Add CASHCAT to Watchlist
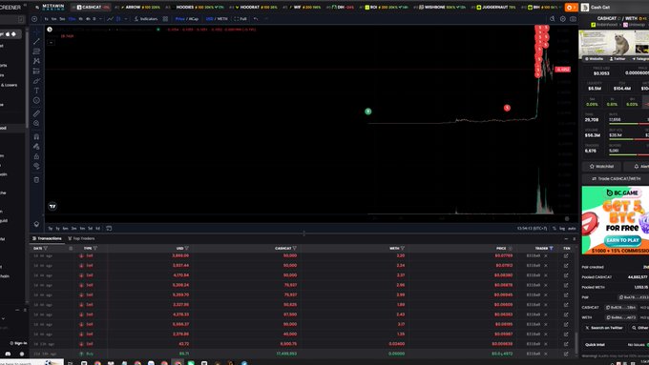The height and width of the screenshot is (365, 649). pyautogui.click(x=601, y=166)
